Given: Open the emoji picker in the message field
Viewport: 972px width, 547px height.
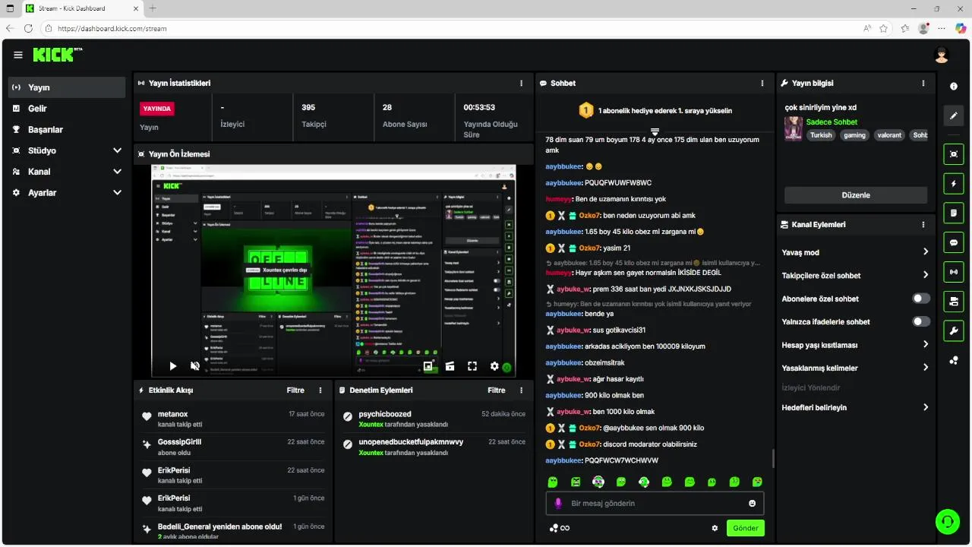Looking at the screenshot, I should tap(753, 503).
